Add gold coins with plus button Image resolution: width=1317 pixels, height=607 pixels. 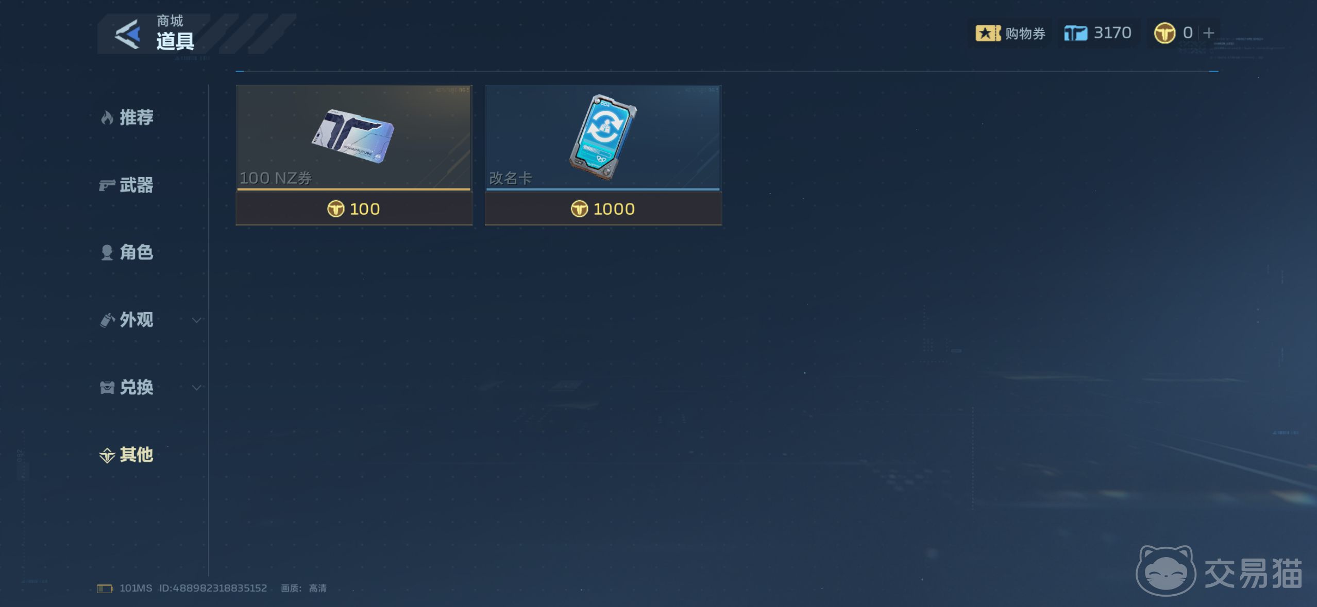click(1208, 33)
